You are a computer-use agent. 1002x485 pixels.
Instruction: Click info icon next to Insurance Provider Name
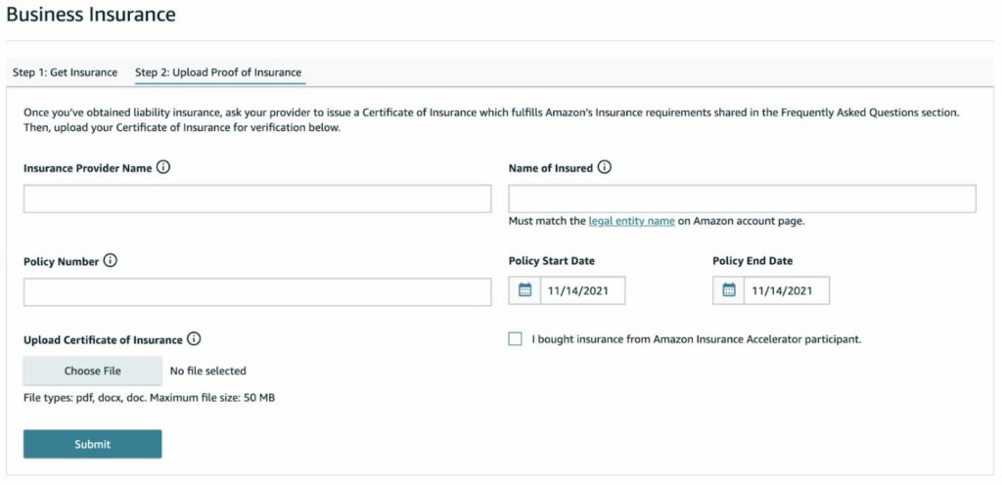pos(163,168)
